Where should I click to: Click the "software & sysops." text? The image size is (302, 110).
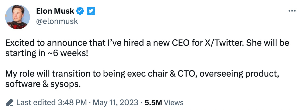[x=43, y=84]
